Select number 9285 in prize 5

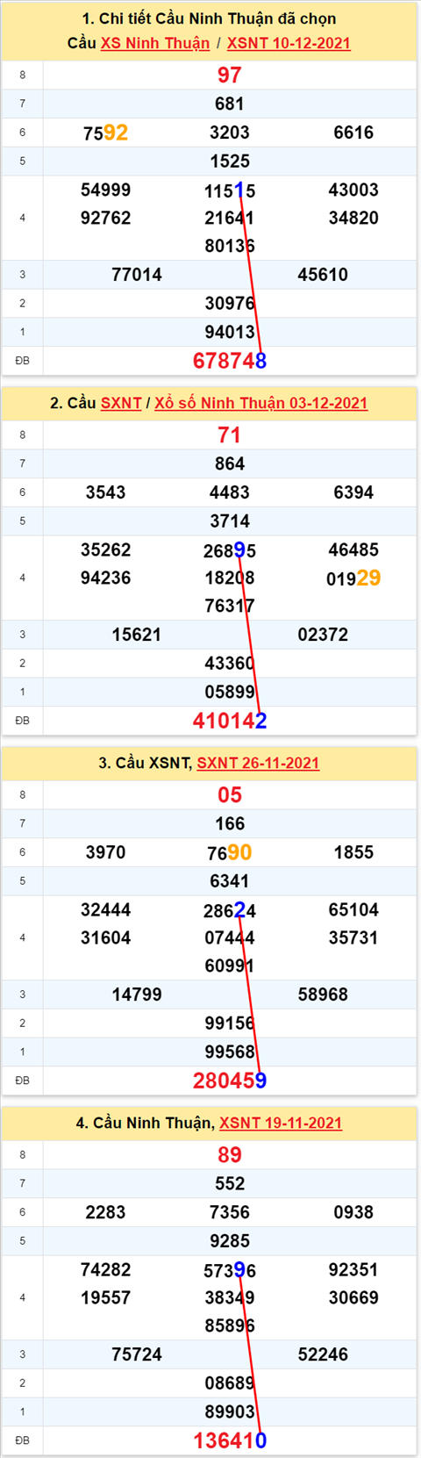[x=230, y=1240]
